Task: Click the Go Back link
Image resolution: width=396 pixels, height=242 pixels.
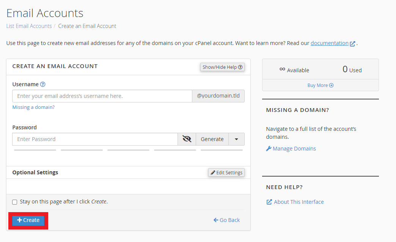Action: tap(226, 220)
